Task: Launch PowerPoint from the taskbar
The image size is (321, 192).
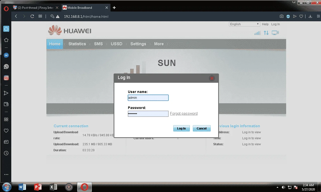Action: (38, 187)
